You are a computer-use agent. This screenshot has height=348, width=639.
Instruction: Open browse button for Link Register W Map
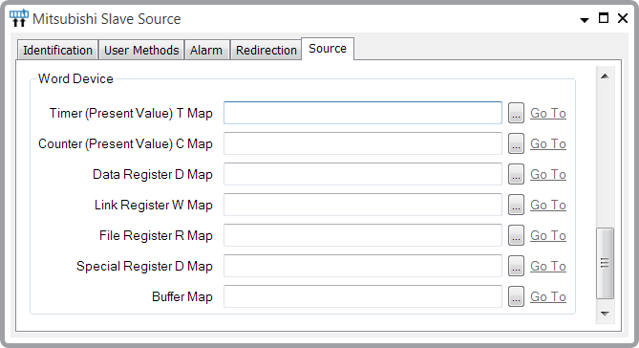tap(516, 205)
